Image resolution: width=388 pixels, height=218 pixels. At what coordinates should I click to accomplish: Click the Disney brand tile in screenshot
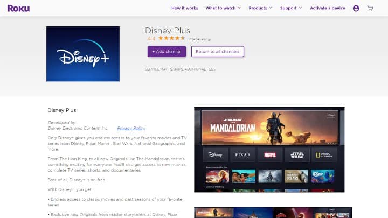(x=216, y=155)
